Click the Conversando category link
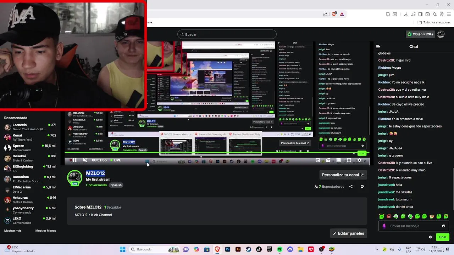Image resolution: width=454 pixels, height=255 pixels. [x=96, y=185]
